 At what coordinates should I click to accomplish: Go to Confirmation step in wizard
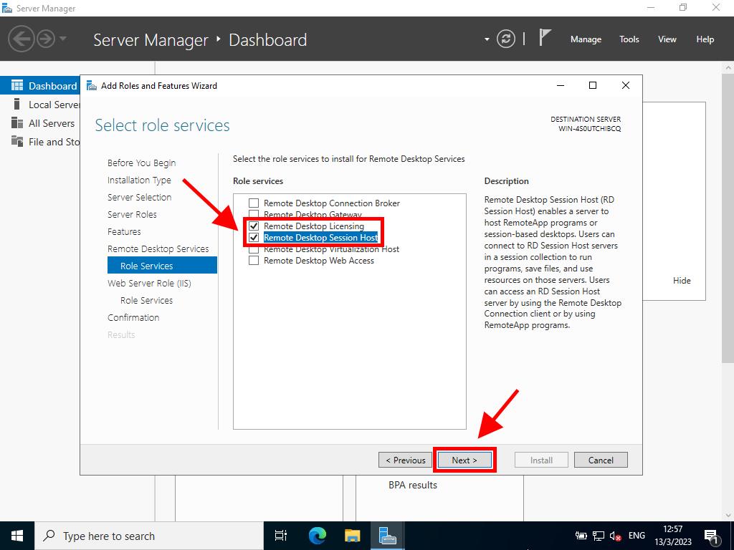pos(133,317)
